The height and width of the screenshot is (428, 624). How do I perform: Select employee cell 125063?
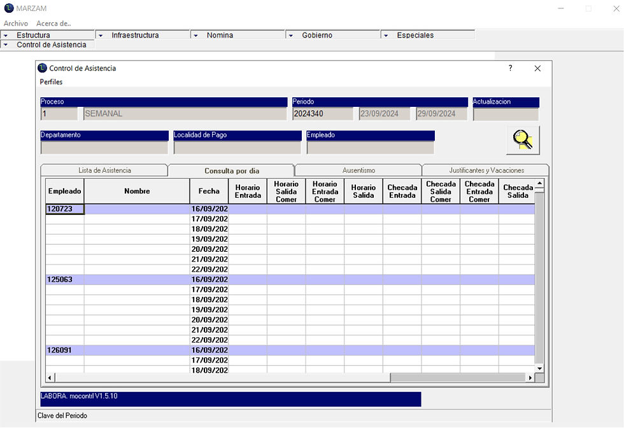pos(65,279)
